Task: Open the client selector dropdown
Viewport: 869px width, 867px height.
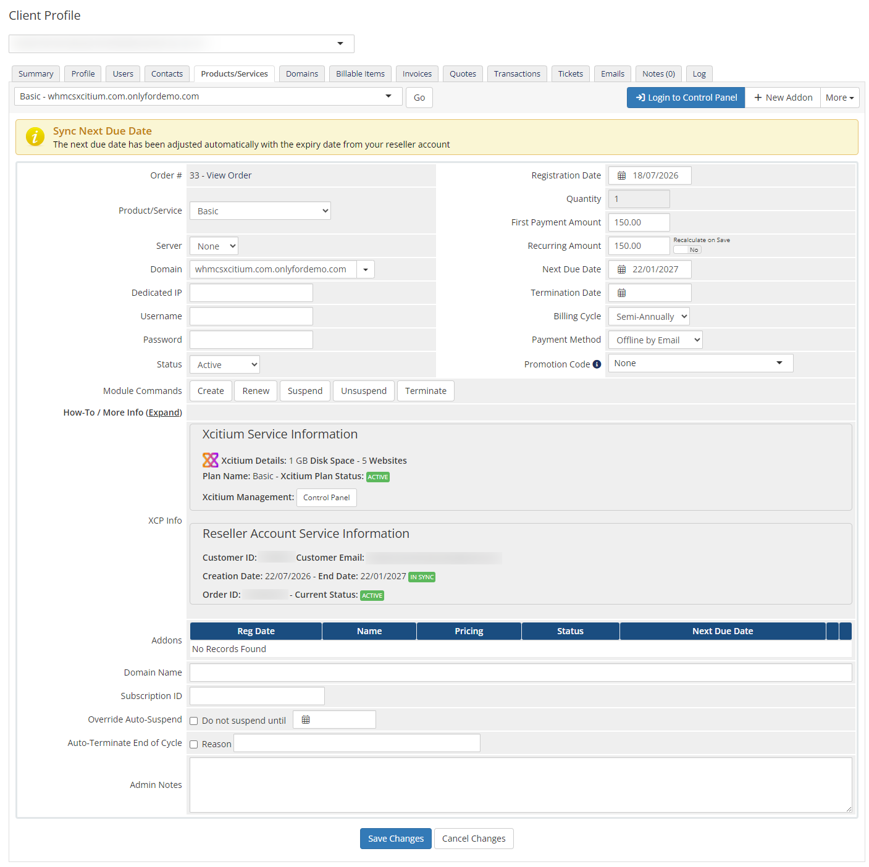Action: 182,44
